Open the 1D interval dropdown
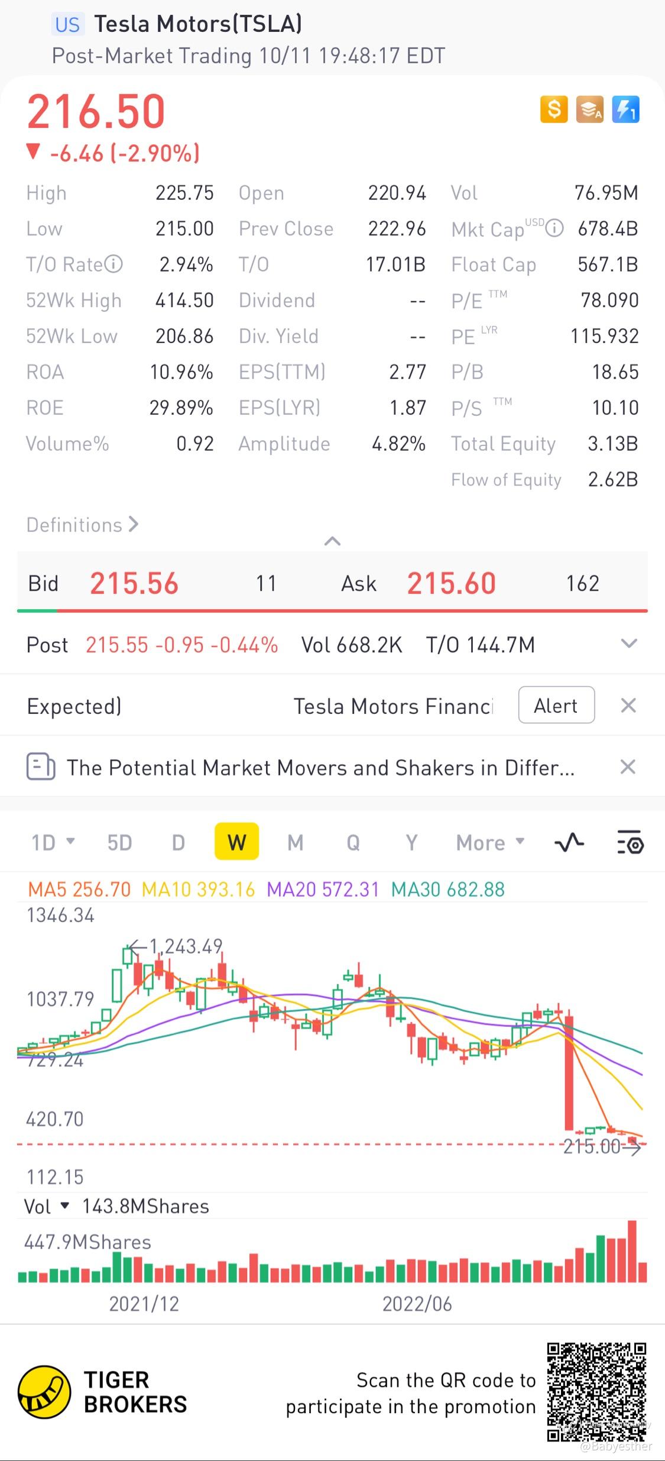 pyautogui.click(x=53, y=842)
